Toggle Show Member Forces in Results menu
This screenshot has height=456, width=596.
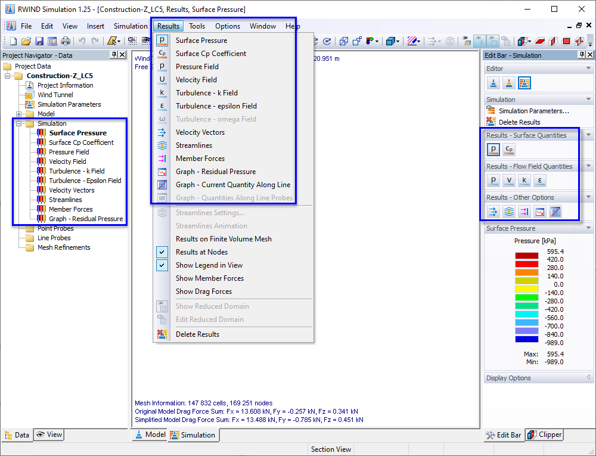pyautogui.click(x=209, y=278)
